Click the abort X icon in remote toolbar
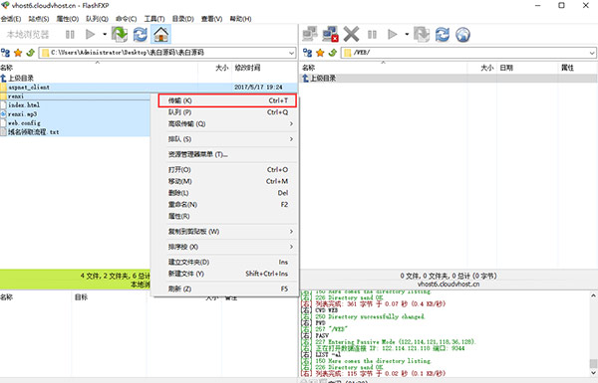 (351, 34)
